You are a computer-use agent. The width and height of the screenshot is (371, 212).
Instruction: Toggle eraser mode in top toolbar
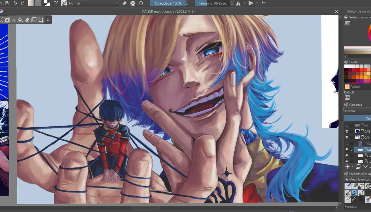click(124, 3)
